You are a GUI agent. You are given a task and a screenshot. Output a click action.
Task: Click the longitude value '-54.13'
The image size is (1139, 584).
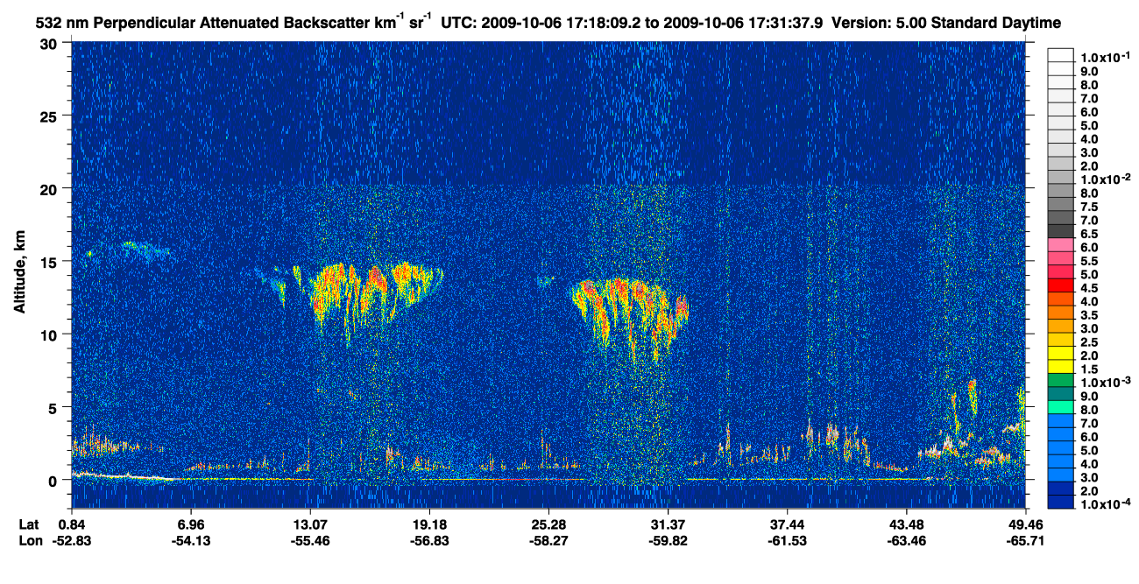click(191, 540)
